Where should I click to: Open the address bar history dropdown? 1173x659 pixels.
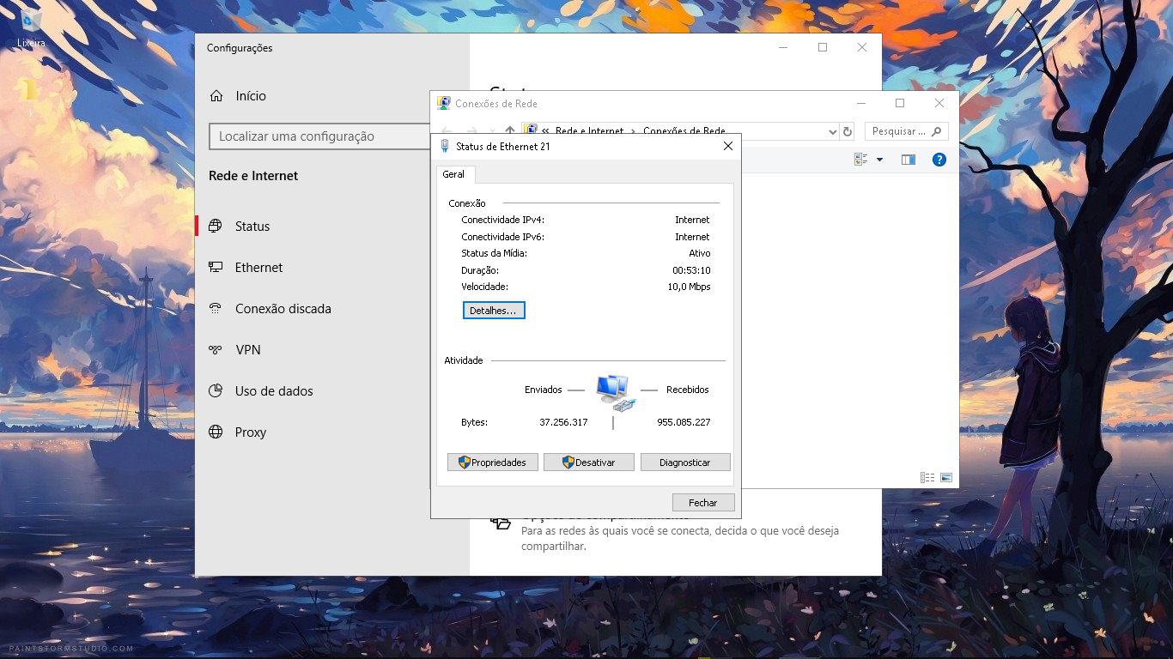coord(832,132)
